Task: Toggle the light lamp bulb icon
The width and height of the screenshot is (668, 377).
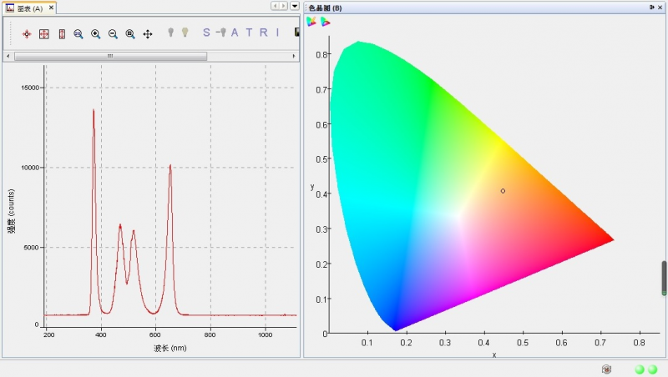Action: [185, 33]
